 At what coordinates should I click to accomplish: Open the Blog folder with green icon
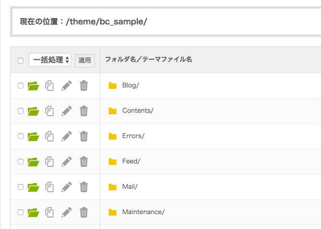tap(33, 86)
